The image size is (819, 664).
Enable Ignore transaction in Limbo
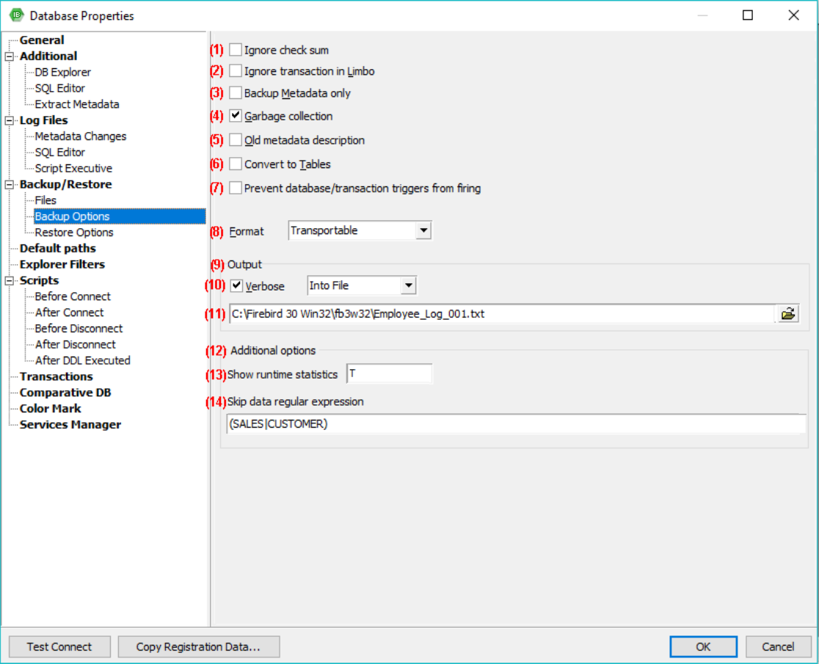(236, 70)
